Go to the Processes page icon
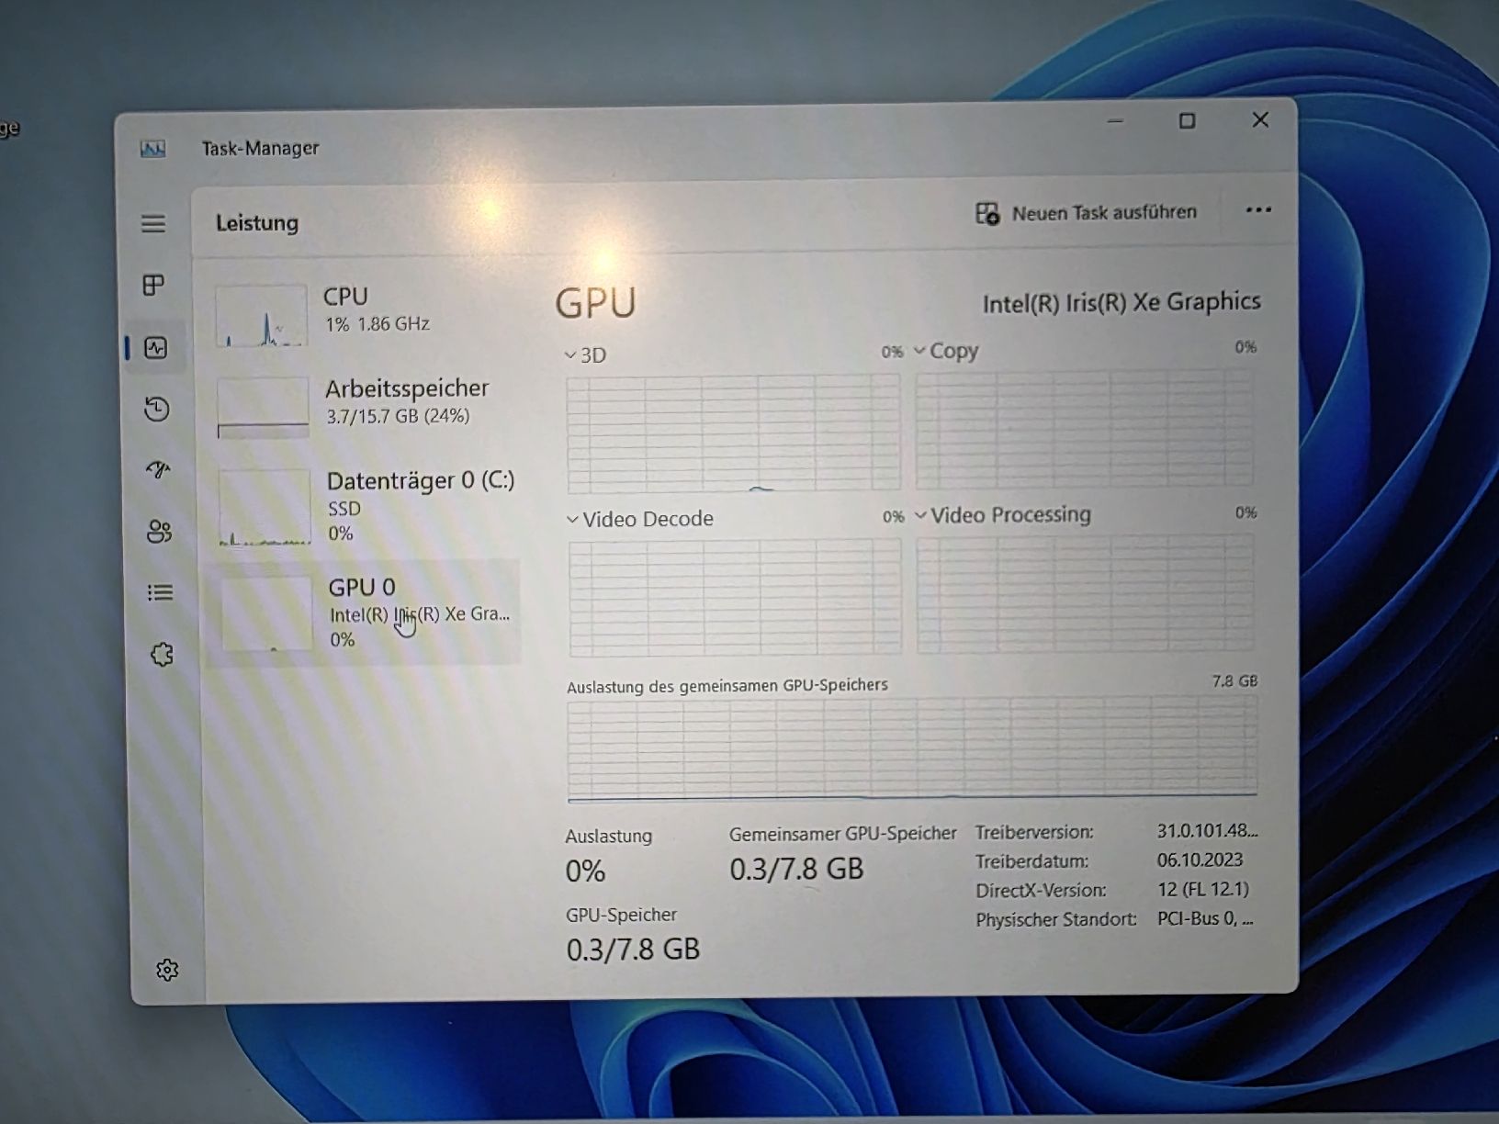 point(154,286)
